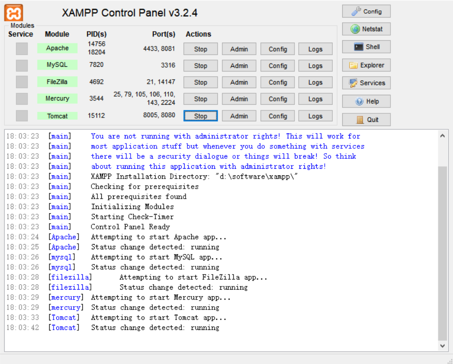Open the main Config wrench button
453x364 pixels.
pyautogui.click(x=366, y=11)
